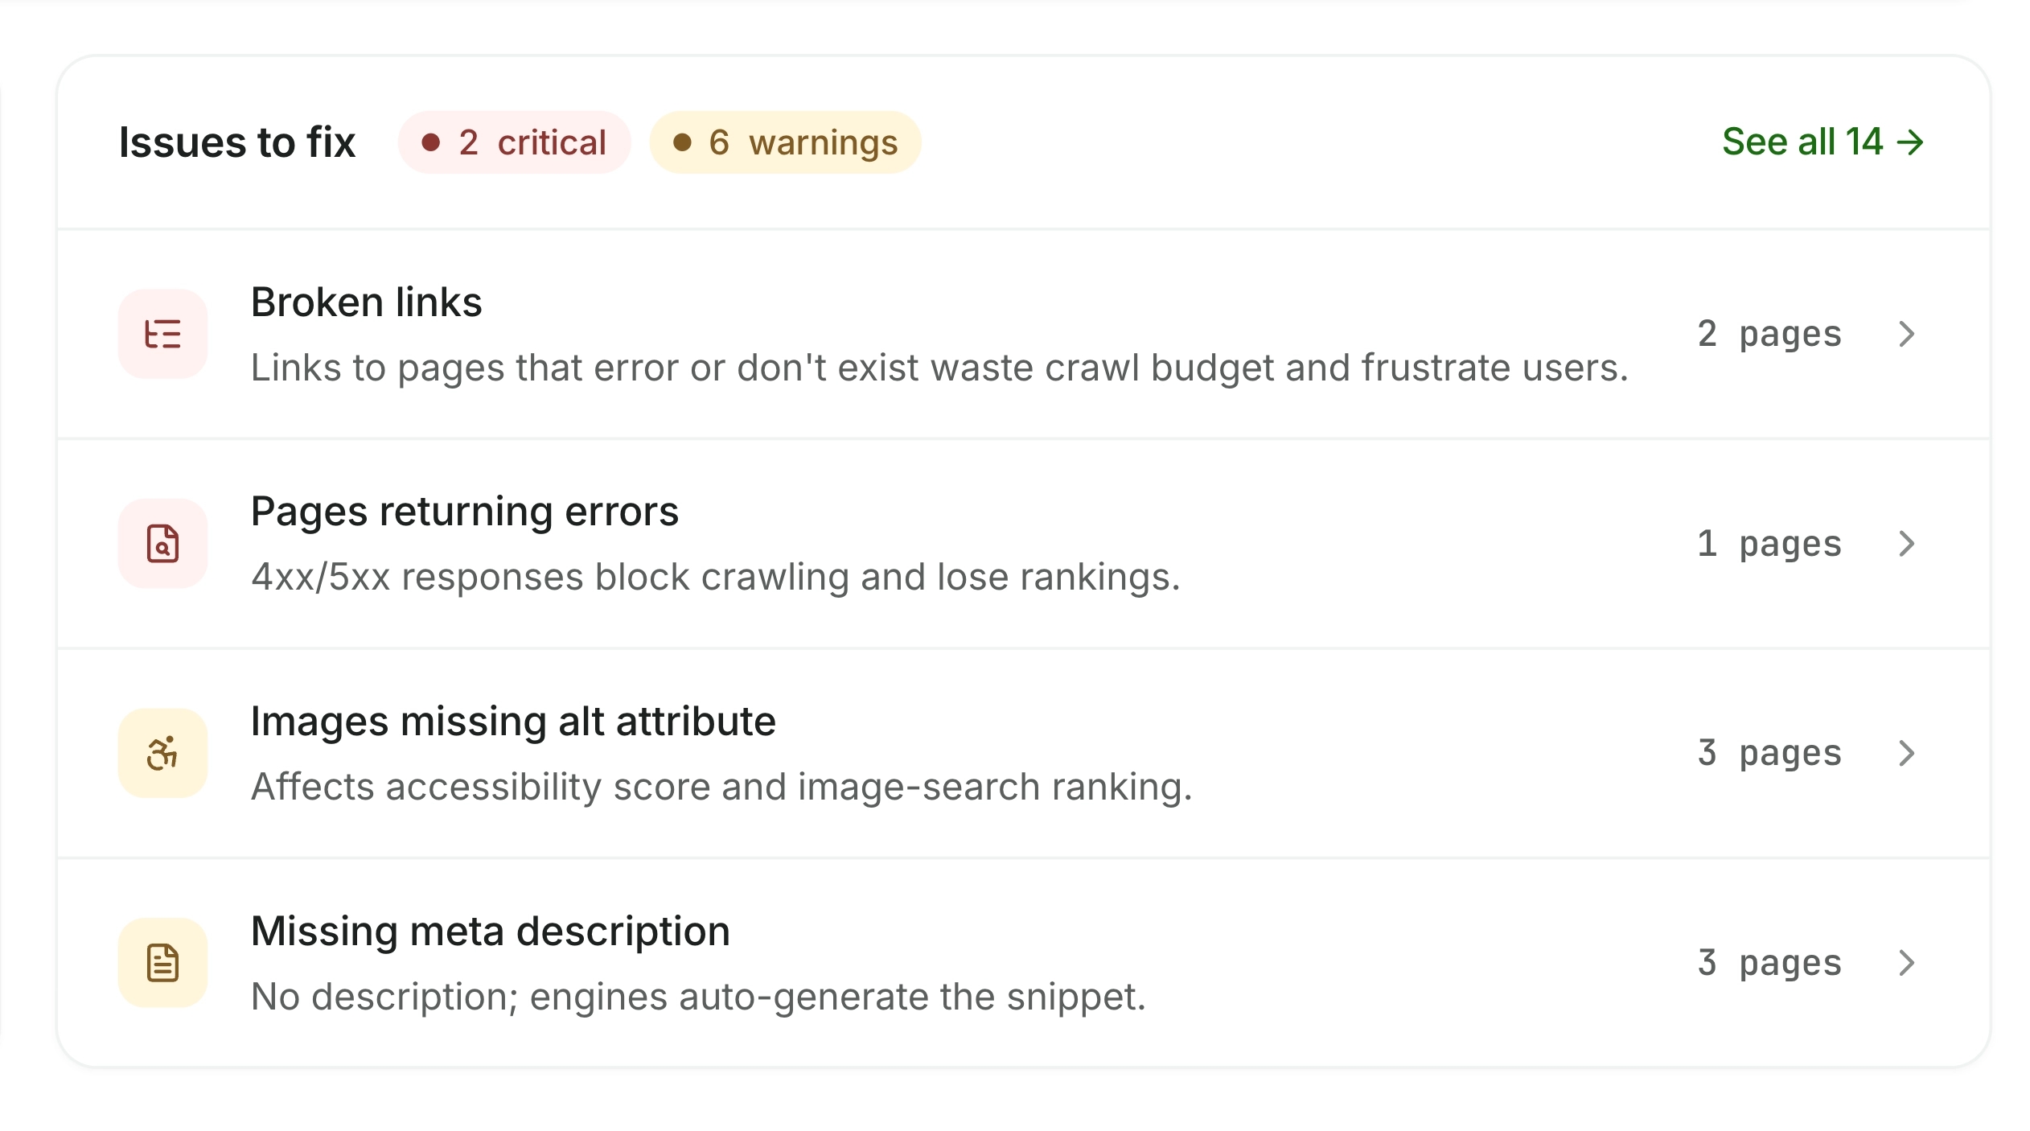Screen dimensions: 2030x1131
Task: Click the description about wasting crawl budget
Action: pos(939,368)
